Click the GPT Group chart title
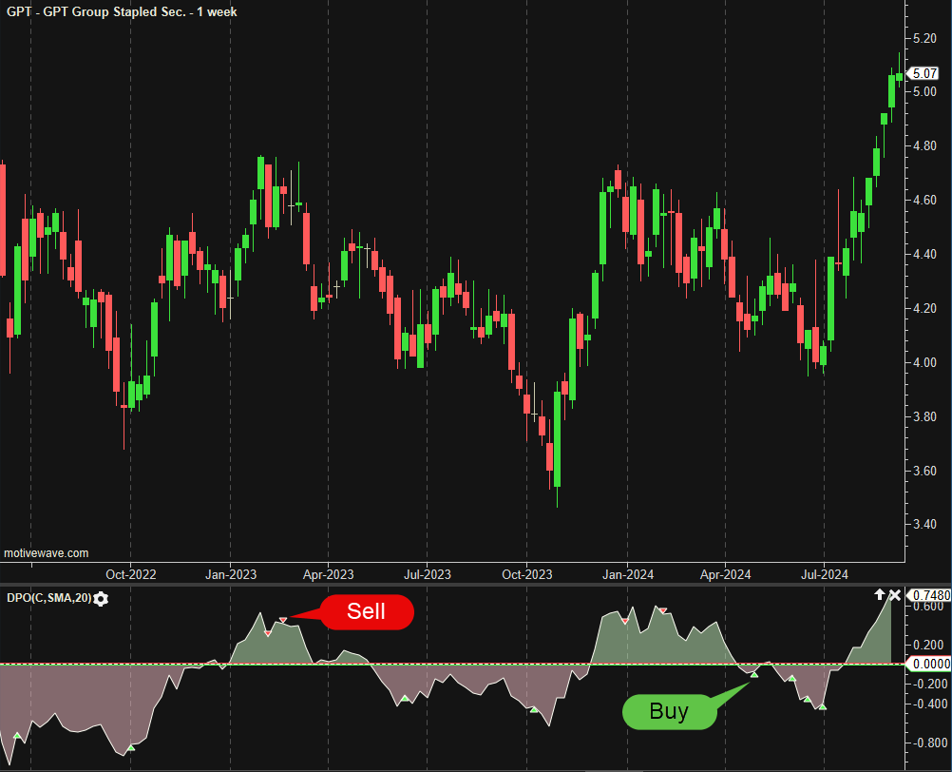 point(122,11)
